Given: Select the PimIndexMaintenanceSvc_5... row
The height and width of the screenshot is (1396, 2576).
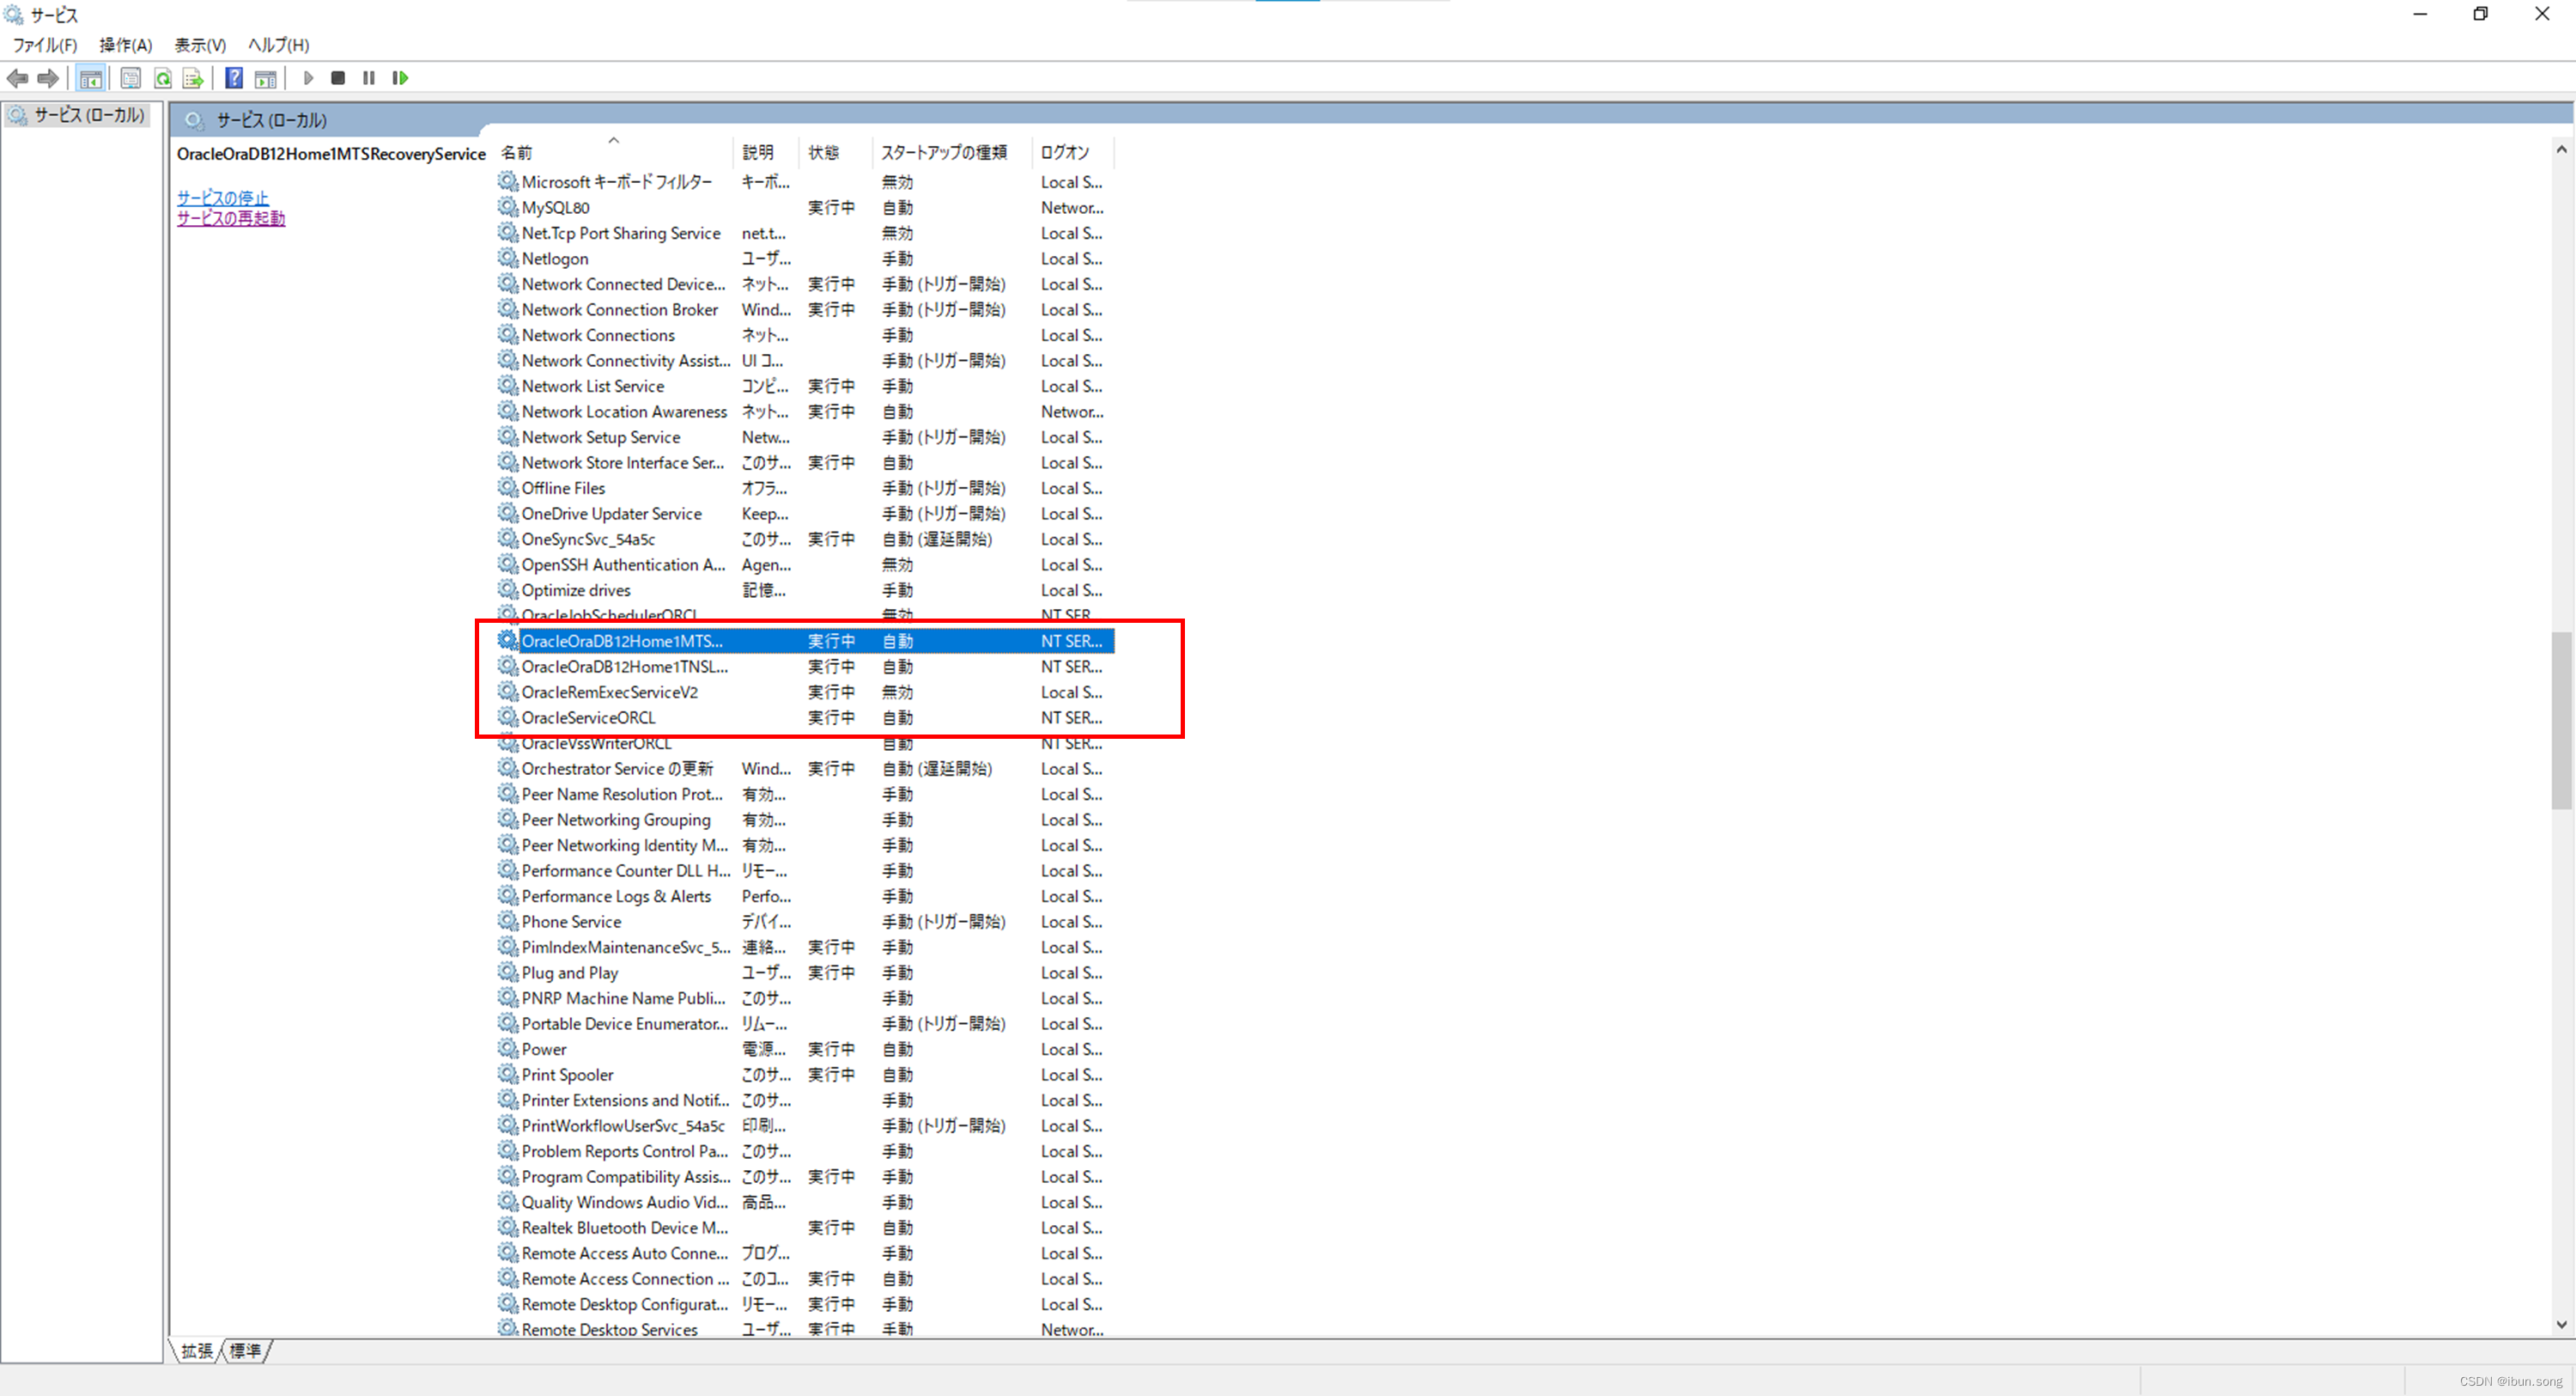Looking at the screenshot, I should [805, 947].
